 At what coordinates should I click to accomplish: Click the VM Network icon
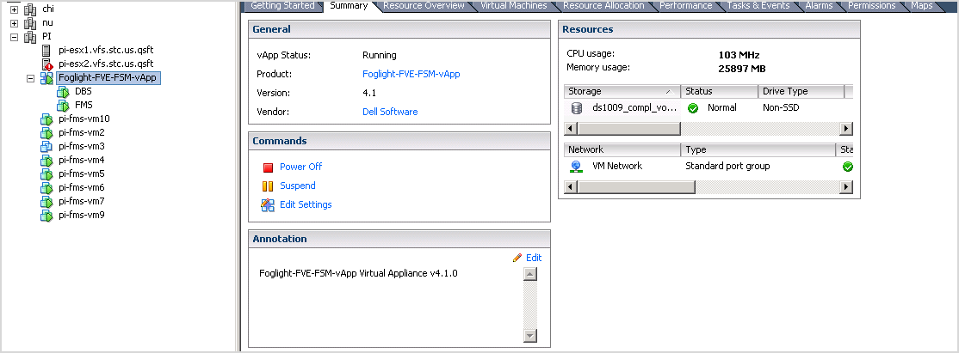coord(577,166)
